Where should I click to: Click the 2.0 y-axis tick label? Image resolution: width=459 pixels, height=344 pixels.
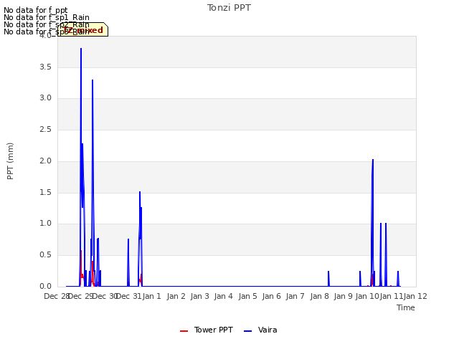click(45, 161)
